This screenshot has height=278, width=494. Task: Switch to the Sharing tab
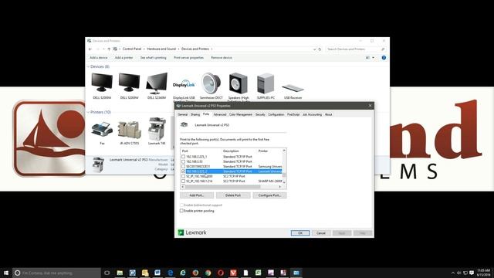click(195, 114)
